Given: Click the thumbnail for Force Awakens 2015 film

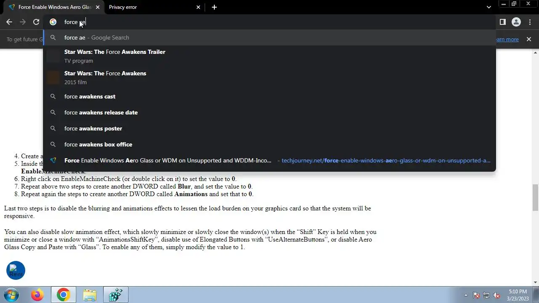Looking at the screenshot, I should click(x=53, y=77).
